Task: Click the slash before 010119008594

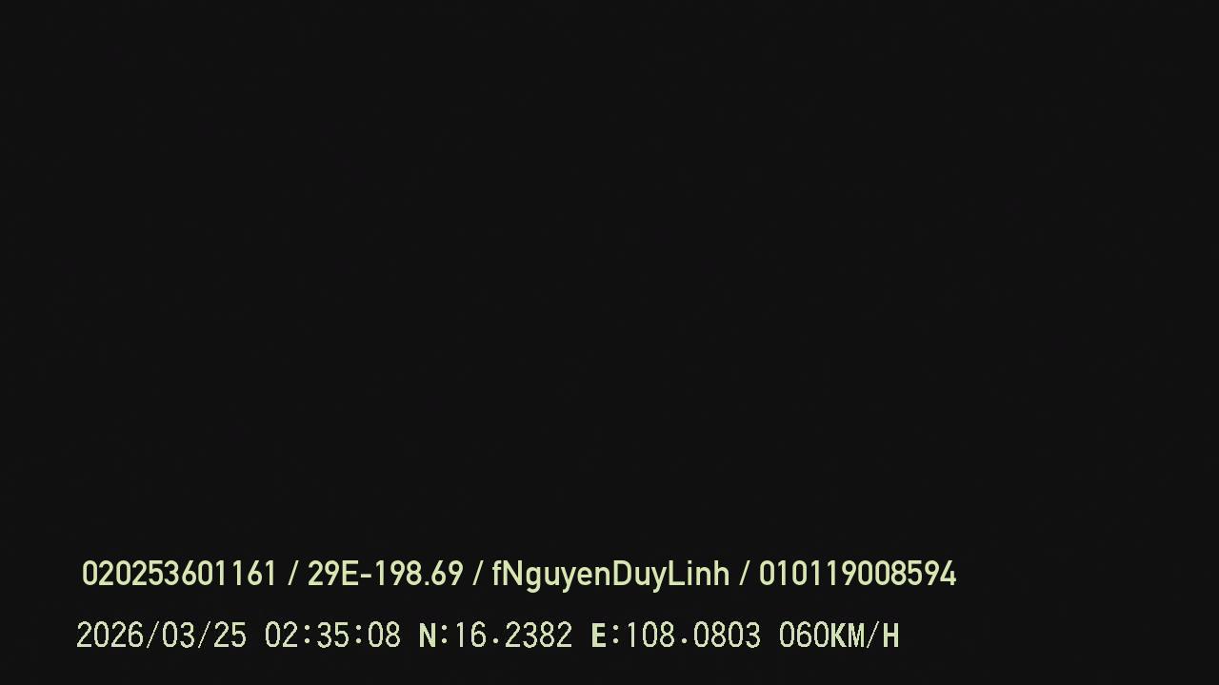Action: 745,574
